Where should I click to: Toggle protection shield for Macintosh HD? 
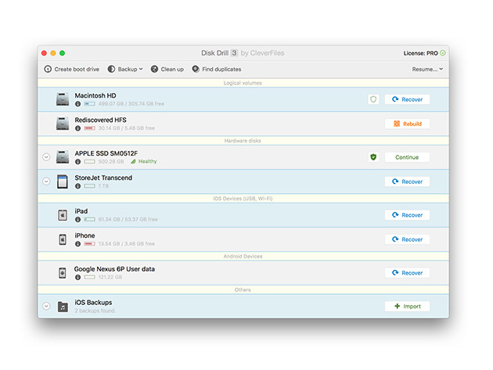[x=373, y=99]
